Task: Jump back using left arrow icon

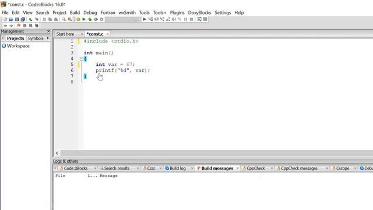Action: coord(5,26)
